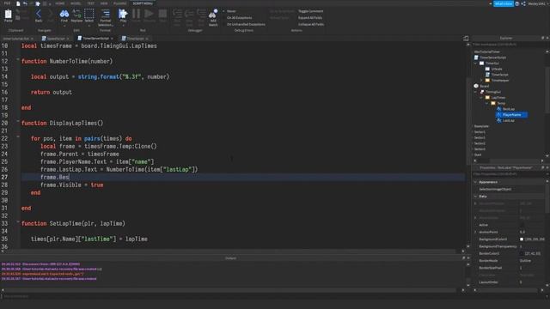
Task: Collapse the TimerGui node in Explorer
Action: pyautogui.click(x=476, y=63)
